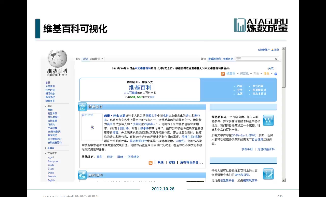The image size is (326, 197).
Task: Click the orange RSS icon near 浅蓝色
Action: point(223,74)
